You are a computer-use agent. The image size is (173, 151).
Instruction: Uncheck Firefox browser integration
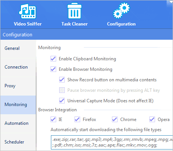[77, 120]
